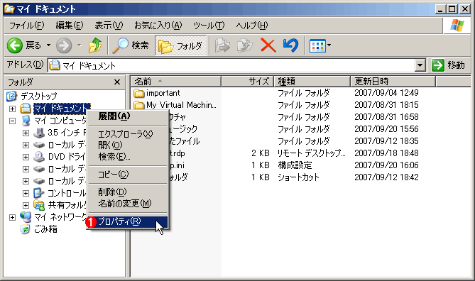Collapse the マイ コンピュータ tree node
Viewport: 475px width, 281px height.
click(x=12, y=121)
